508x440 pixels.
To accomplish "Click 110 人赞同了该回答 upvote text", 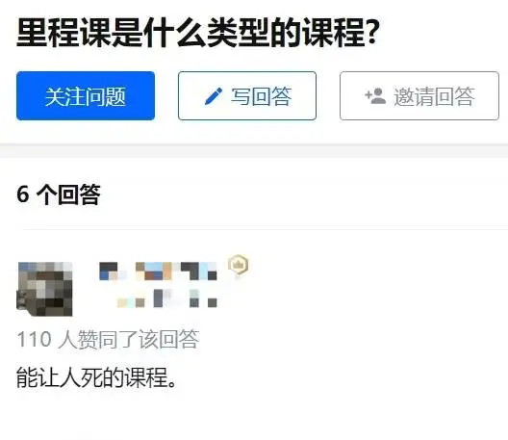I will click(108, 339).
